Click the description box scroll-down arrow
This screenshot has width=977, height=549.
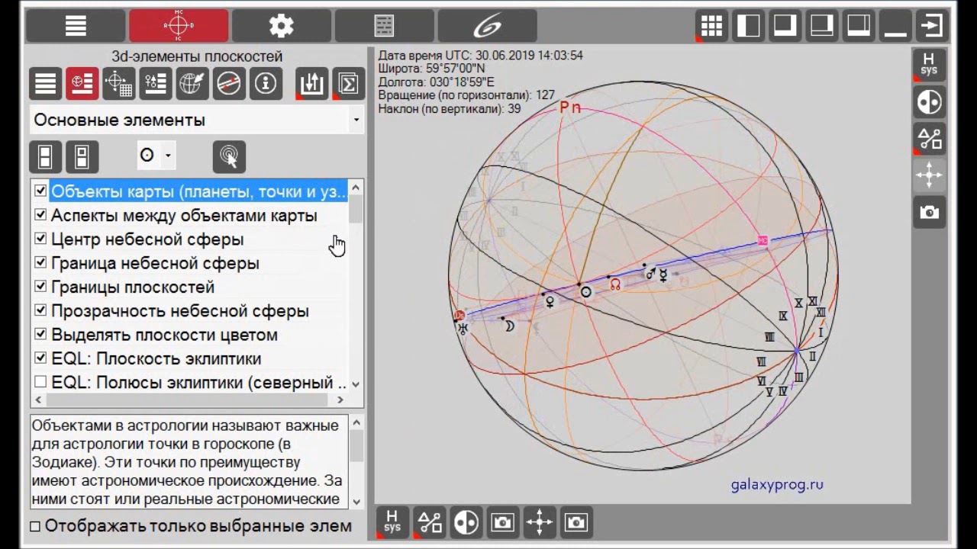pos(356,500)
